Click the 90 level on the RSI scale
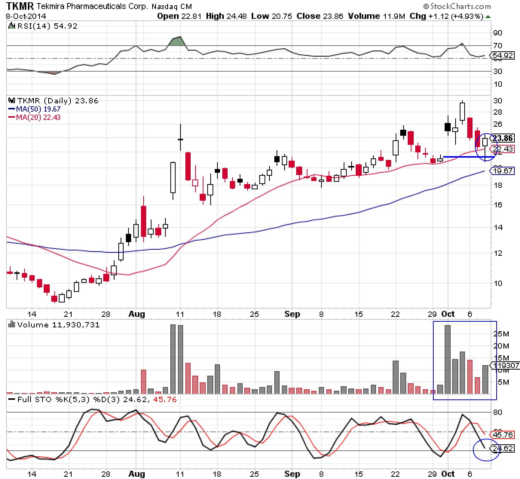The width and height of the screenshot is (520, 479). pyautogui.click(x=498, y=33)
